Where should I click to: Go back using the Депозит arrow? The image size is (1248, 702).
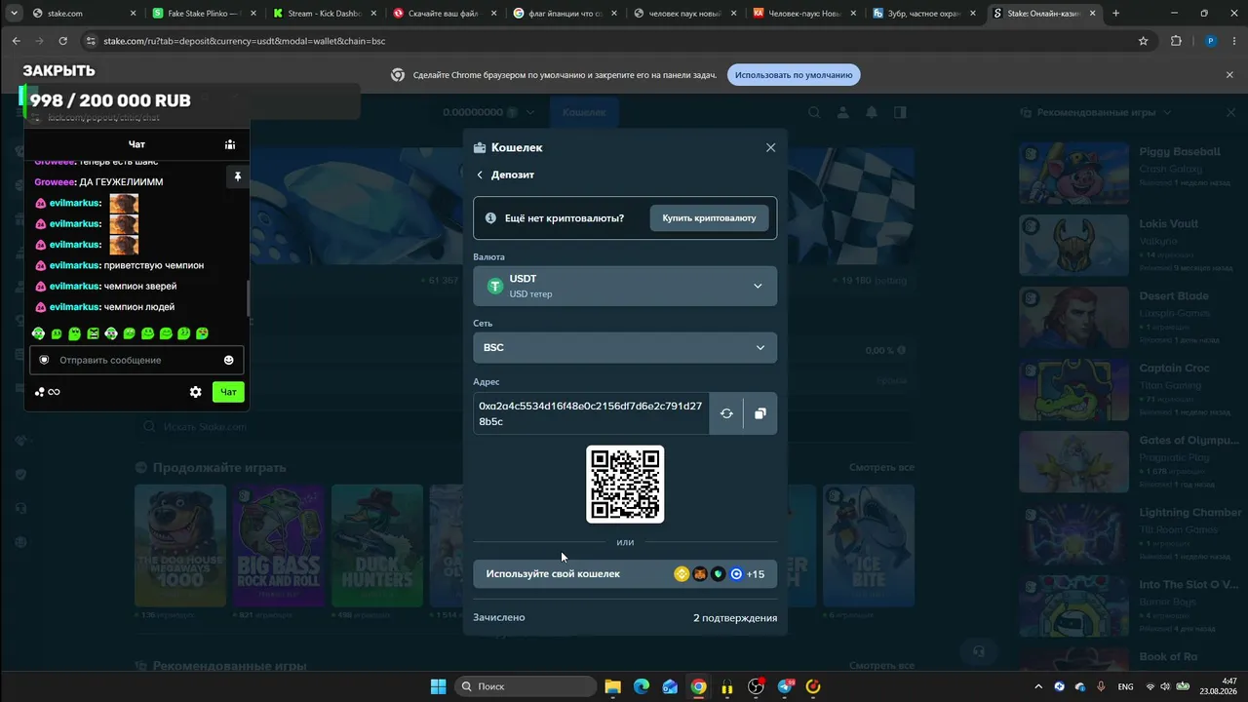pos(480,175)
